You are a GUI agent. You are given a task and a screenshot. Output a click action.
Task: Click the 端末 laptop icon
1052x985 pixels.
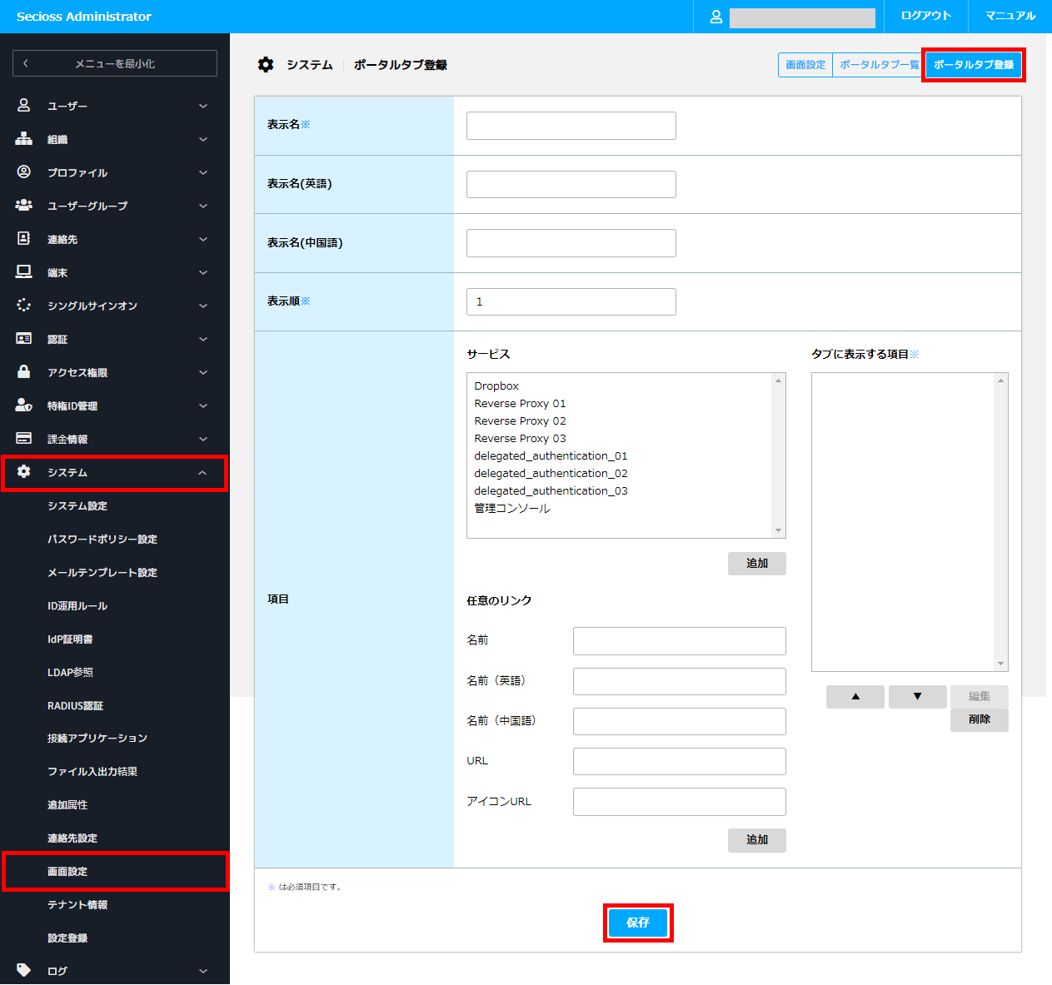[23, 272]
